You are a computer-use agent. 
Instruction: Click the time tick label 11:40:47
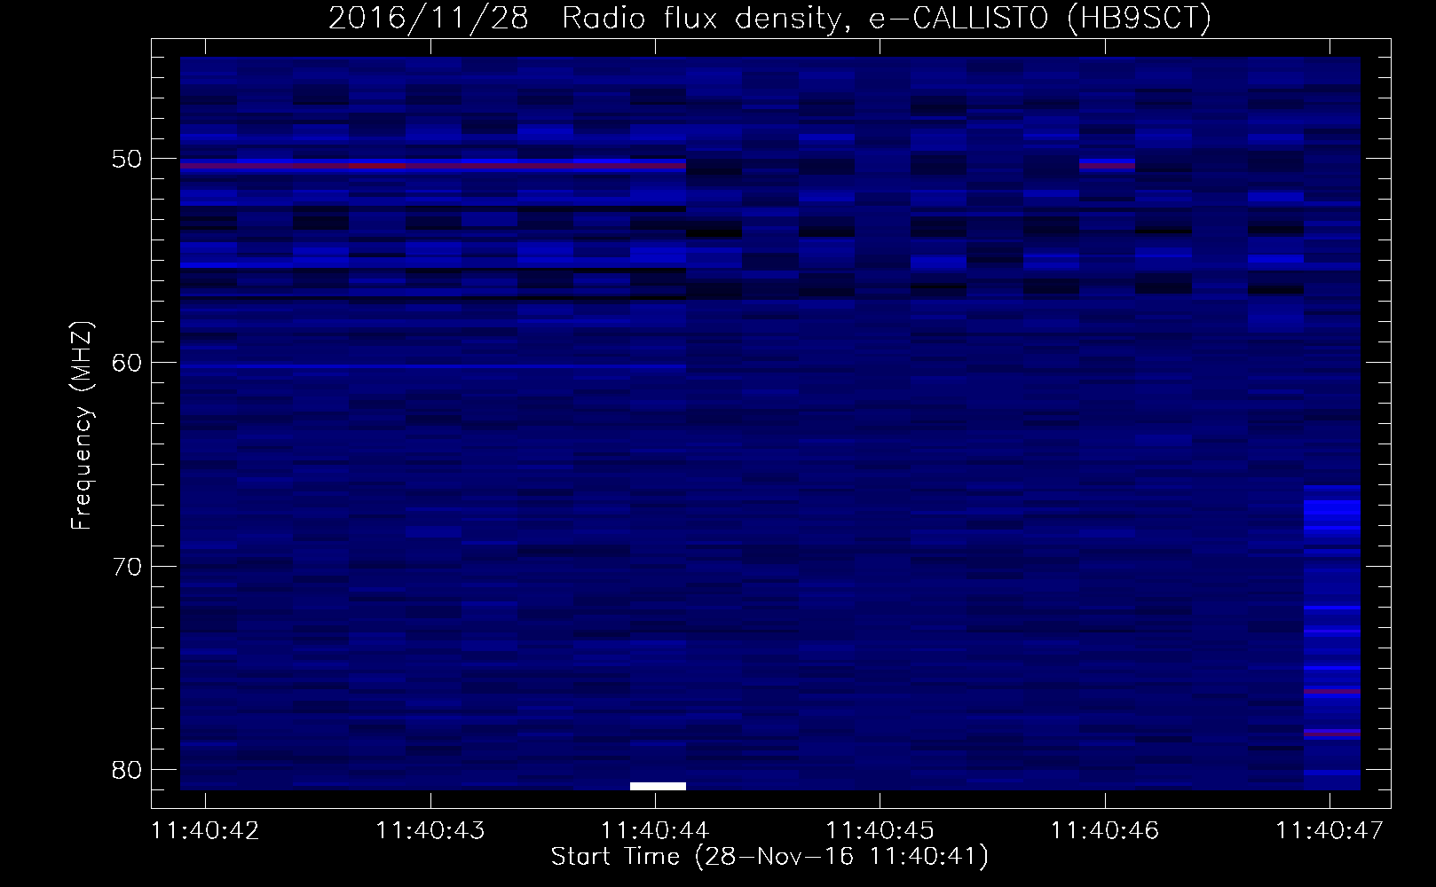(1329, 831)
